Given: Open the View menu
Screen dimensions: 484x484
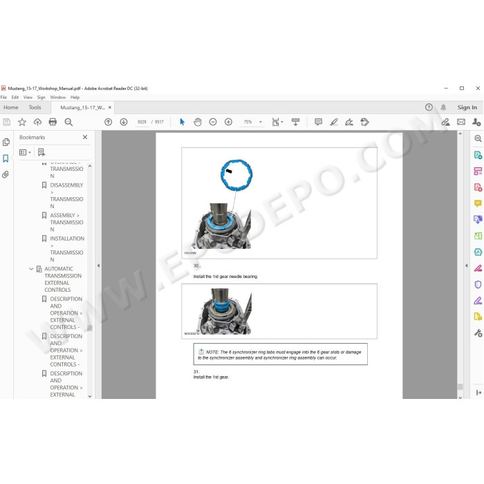Looking at the screenshot, I should (x=28, y=97).
